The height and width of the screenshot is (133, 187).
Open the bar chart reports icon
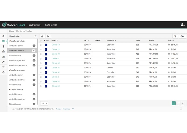point(3,57)
